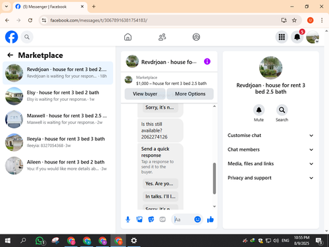Click the More Options button
Screen dimensions: 329x247
point(190,94)
